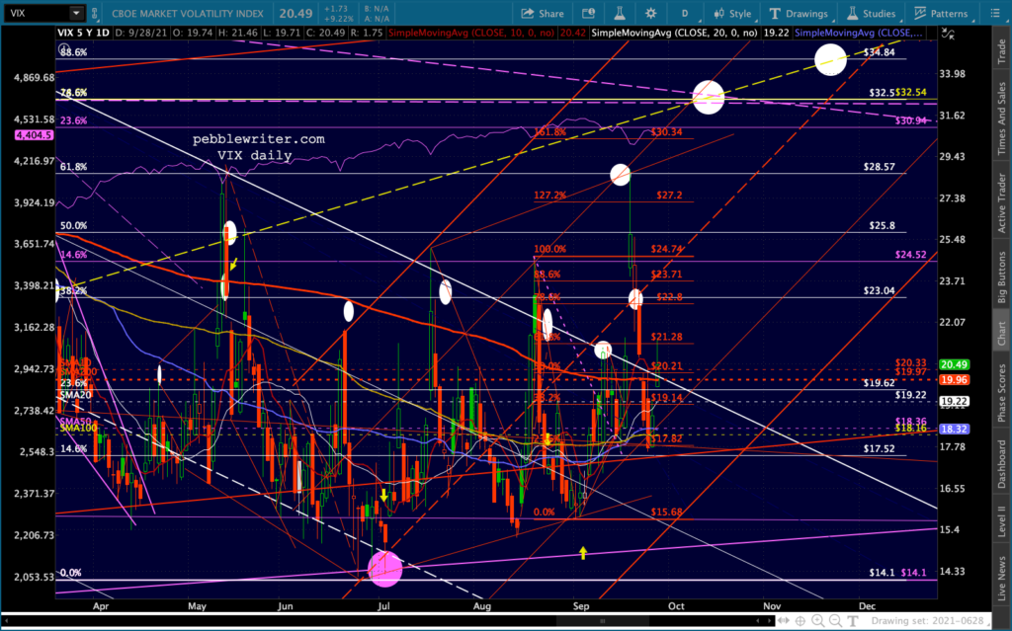1012x631 pixels.
Task: Click the zoom out magnifier icon
Action: tap(835, 621)
